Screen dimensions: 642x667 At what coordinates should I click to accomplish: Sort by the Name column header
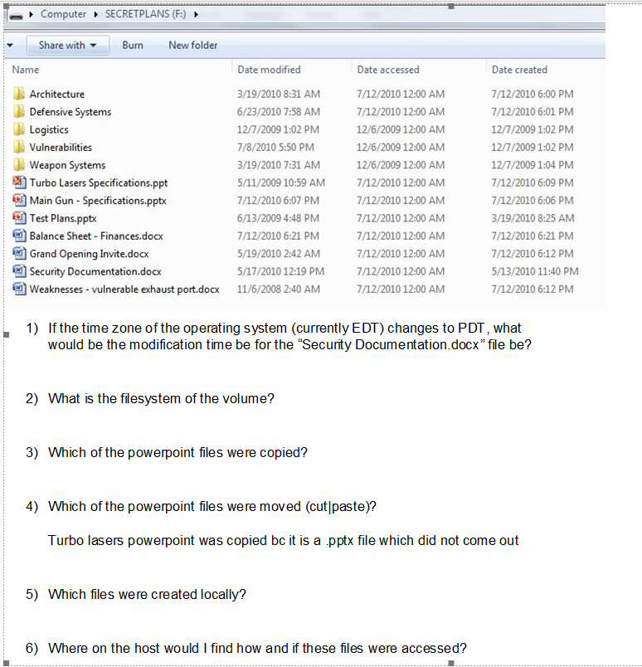tap(26, 70)
